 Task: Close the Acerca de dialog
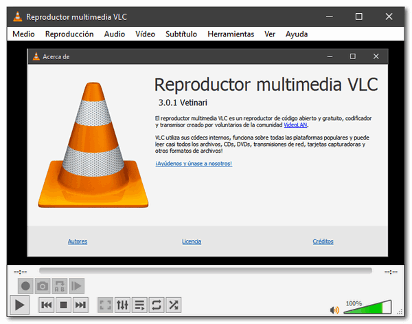pos(376,56)
